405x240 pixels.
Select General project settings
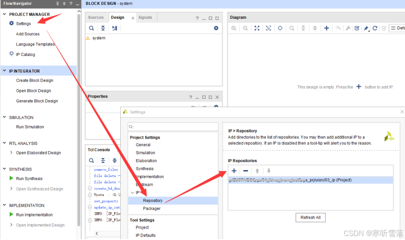(143, 145)
